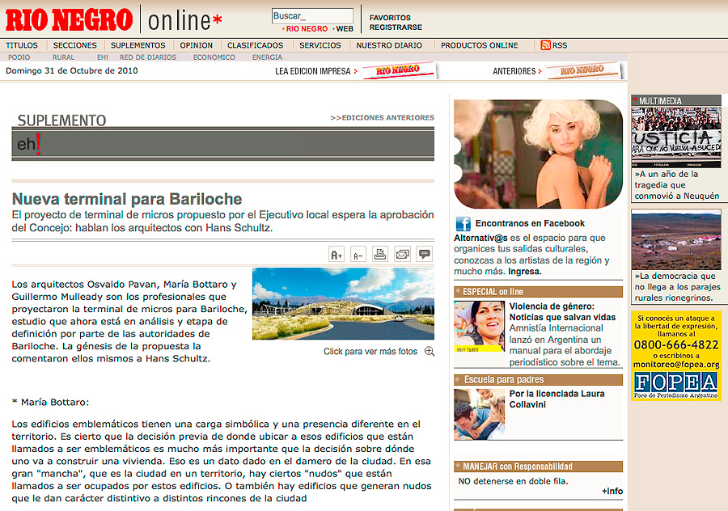Click the Ingresa link in Alternativ@s text
This screenshot has width=728, height=511.
[x=525, y=272]
